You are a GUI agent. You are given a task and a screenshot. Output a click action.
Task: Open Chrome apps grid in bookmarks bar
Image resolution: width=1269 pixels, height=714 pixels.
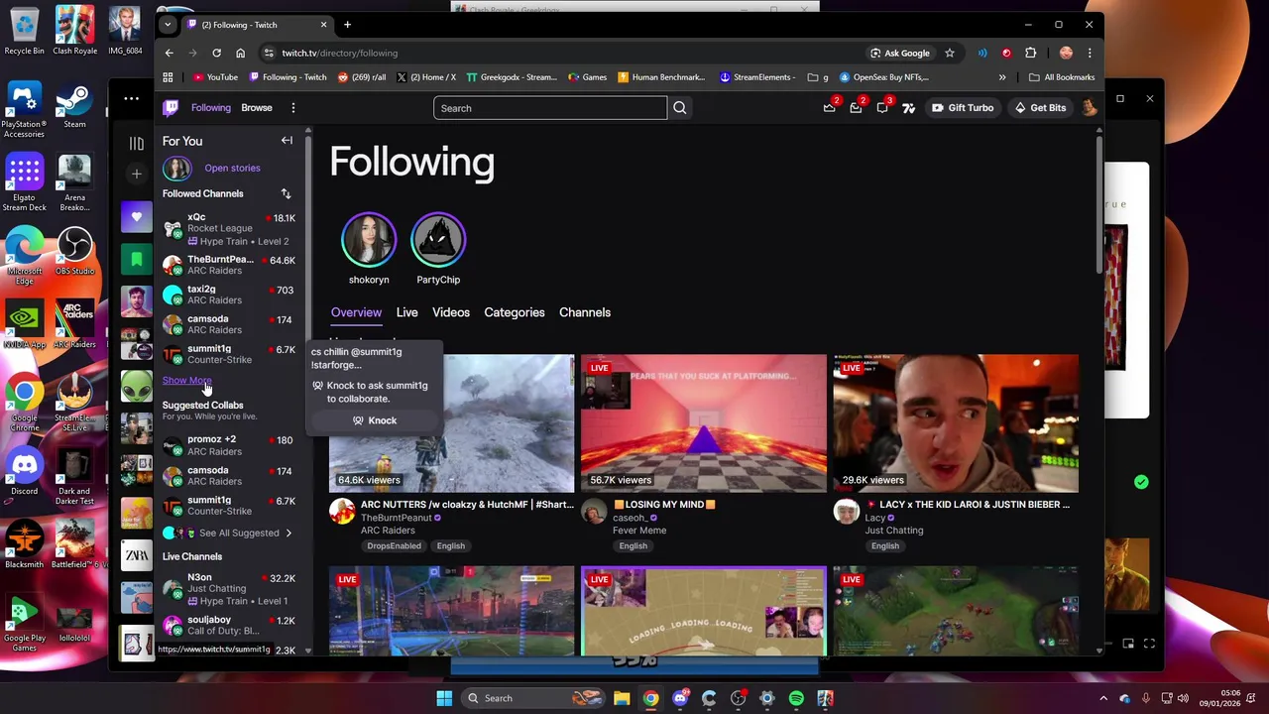tap(168, 77)
